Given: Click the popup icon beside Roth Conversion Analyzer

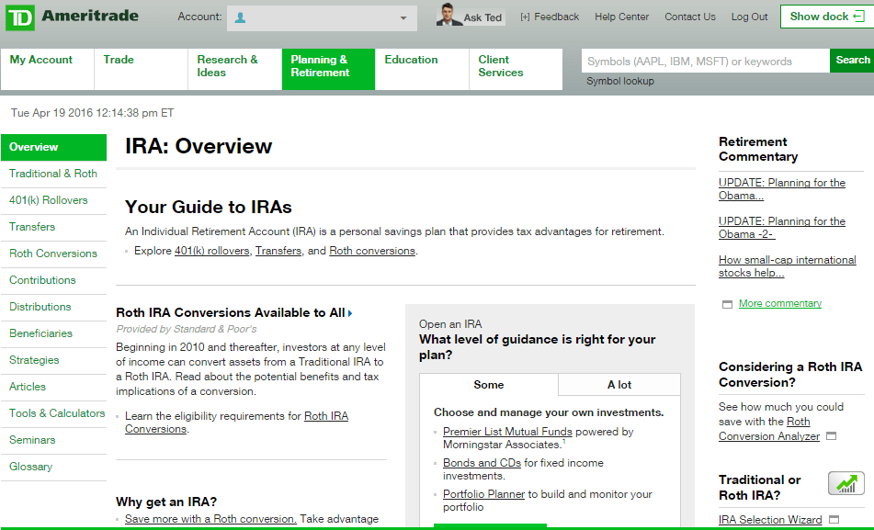Looking at the screenshot, I should [831, 435].
